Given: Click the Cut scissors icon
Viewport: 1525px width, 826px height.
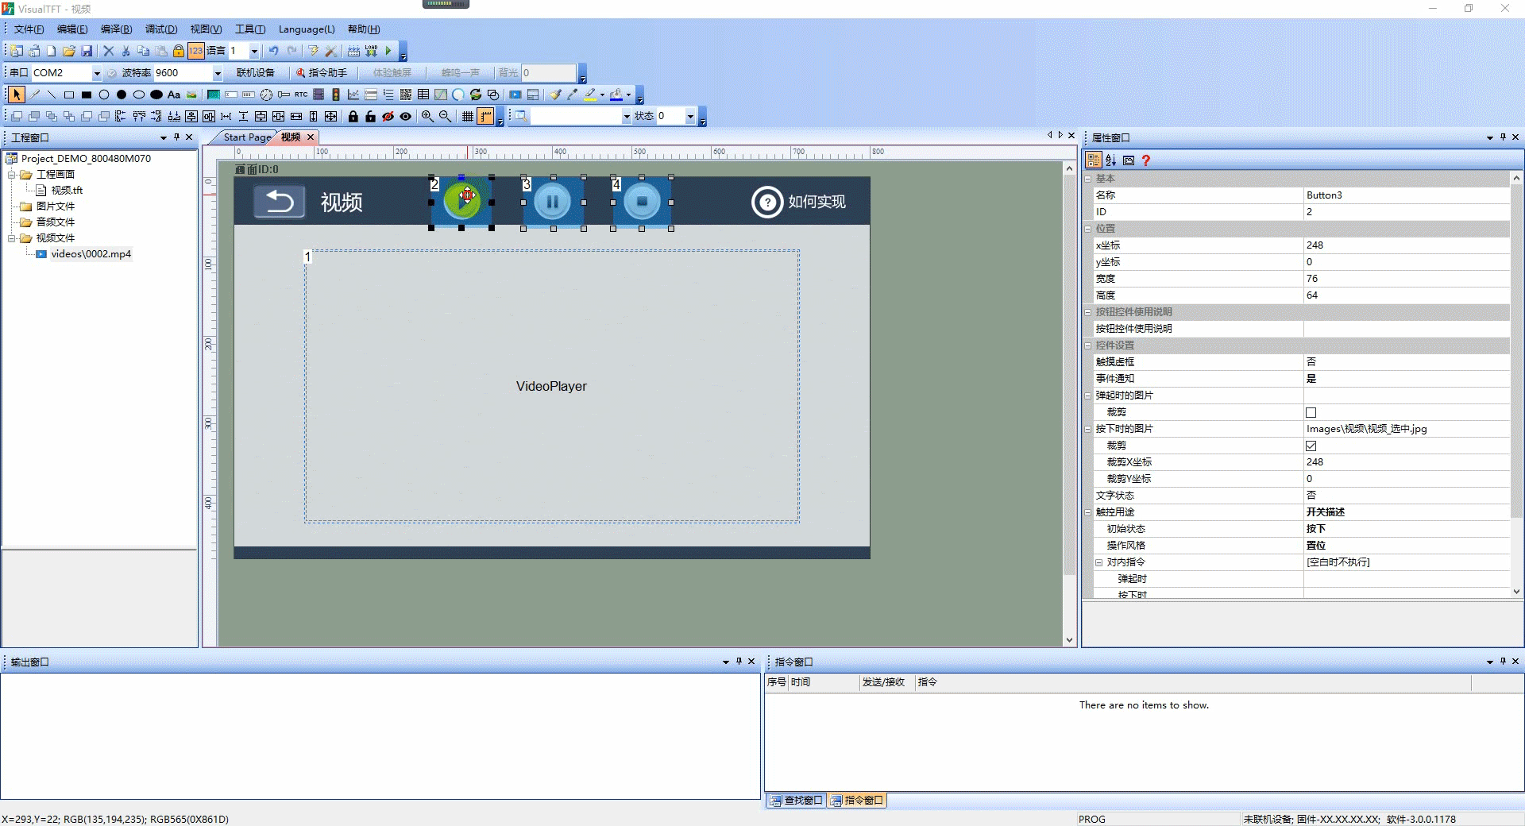Looking at the screenshot, I should coord(125,51).
